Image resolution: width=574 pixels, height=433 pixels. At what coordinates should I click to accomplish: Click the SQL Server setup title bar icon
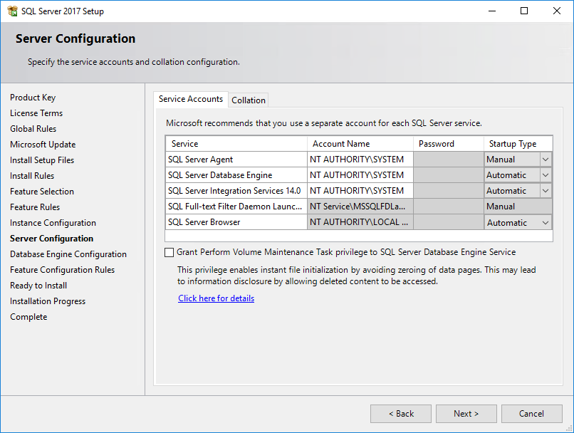12,11
